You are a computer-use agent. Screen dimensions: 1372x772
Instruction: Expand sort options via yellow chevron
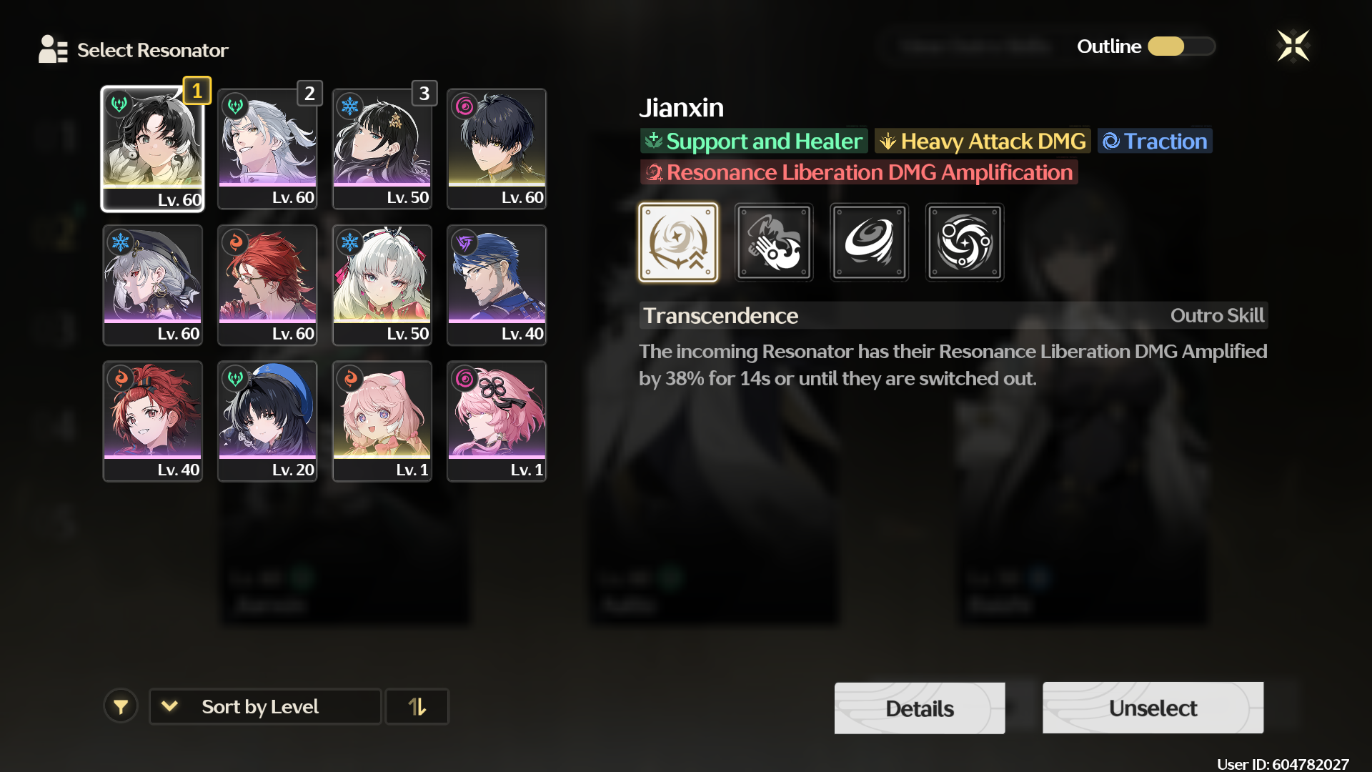click(169, 706)
